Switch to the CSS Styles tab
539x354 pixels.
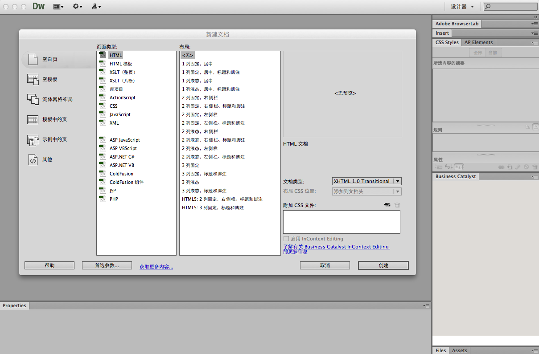(447, 42)
